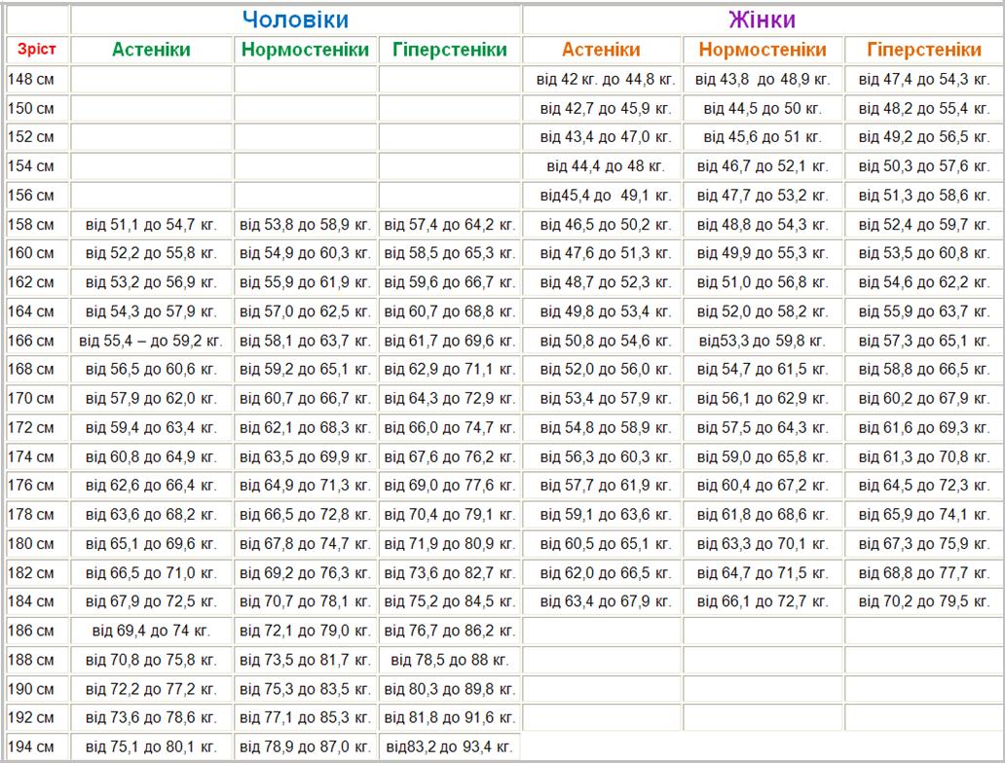Select the red "Зріст" column header
This screenshot has width=1005, height=763.
tap(37, 49)
